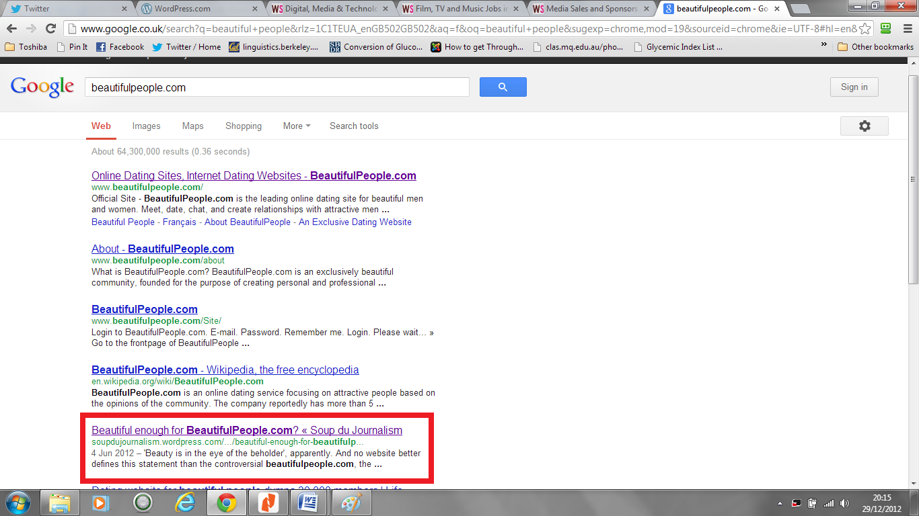The height and width of the screenshot is (516, 919).
Task: Click the network signal tray icon
Action: (x=829, y=503)
